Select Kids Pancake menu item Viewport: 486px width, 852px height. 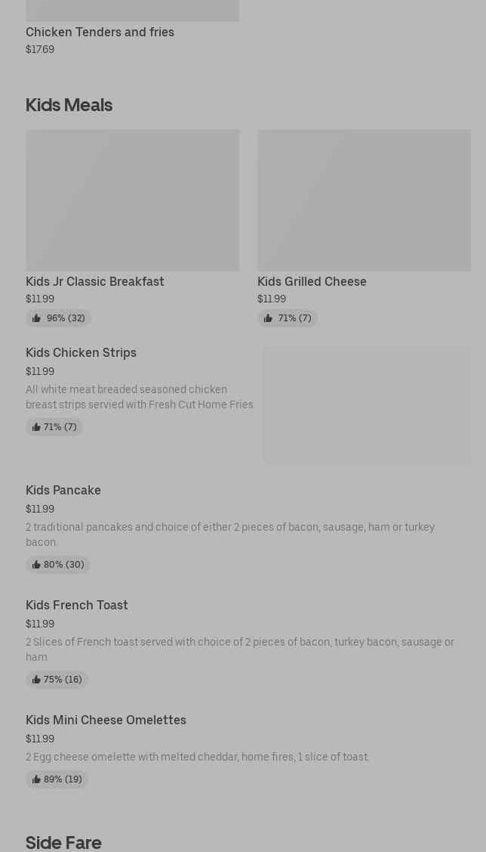(x=63, y=490)
